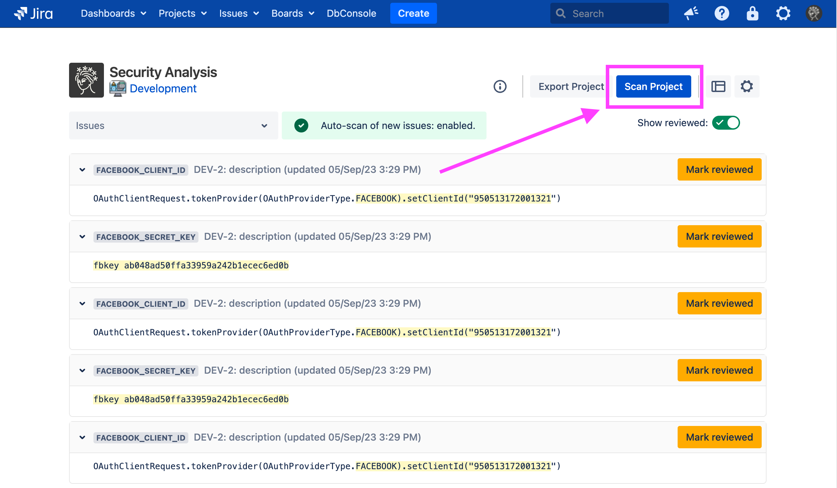Open the help question mark icon
This screenshot has width=837, height=488.
point(722,14)
